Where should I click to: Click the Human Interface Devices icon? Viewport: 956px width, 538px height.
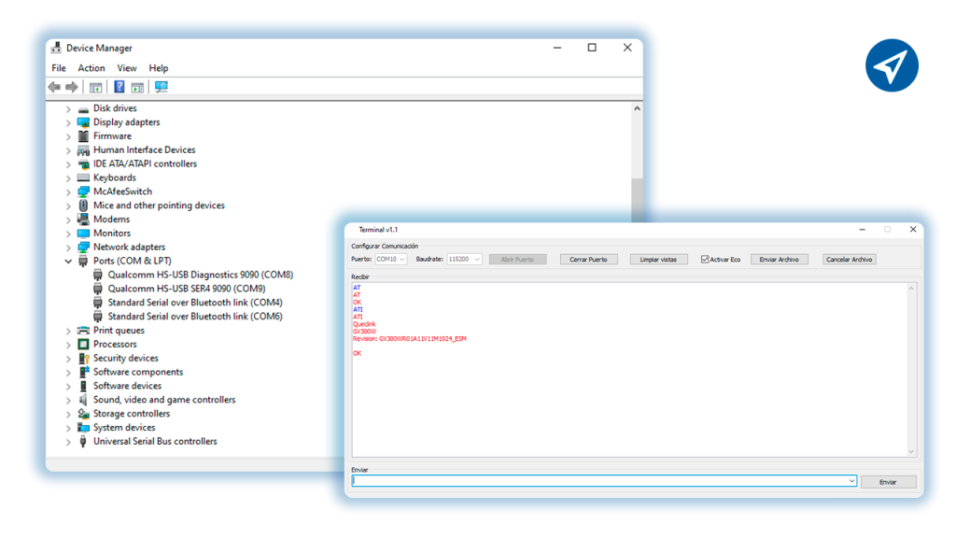click(83, 150)
